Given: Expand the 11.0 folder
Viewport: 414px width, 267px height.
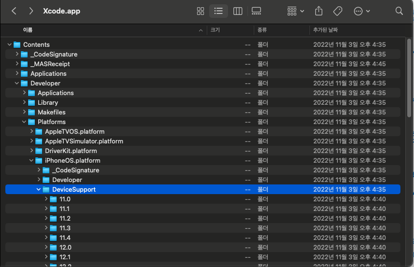Looking at the screenshot, I should [x=46, y=199].
